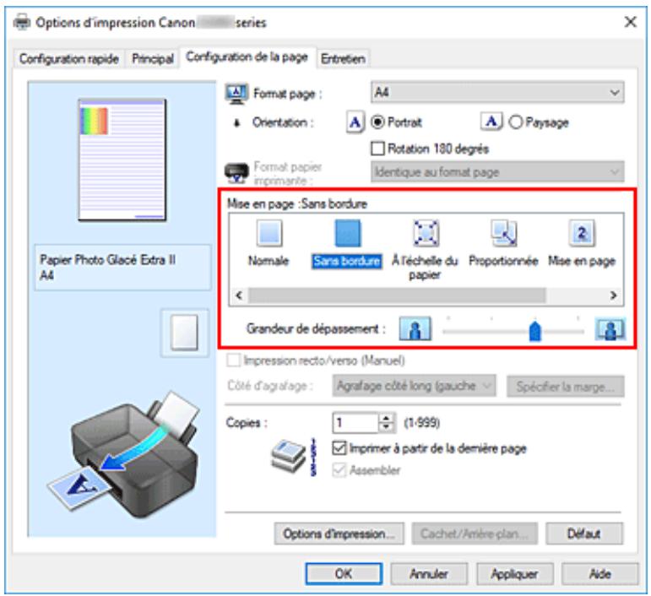Click the Spécifier la marge button

[565, 387]
